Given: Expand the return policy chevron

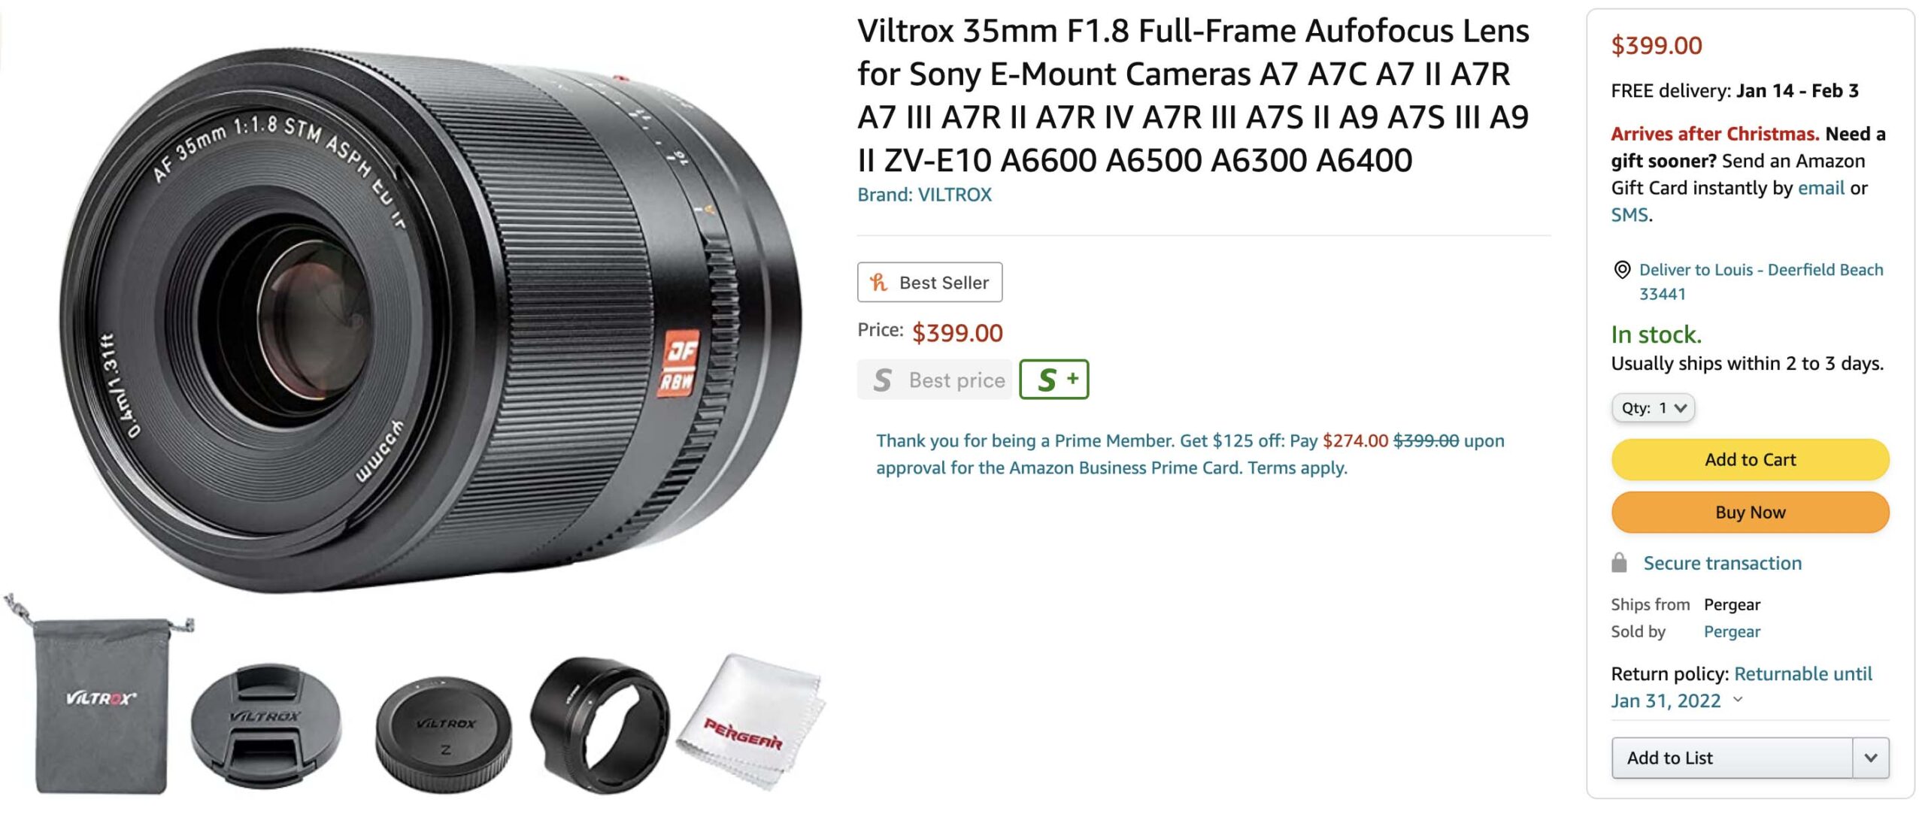Looking at the screenshot, I should click(1738, 700).
